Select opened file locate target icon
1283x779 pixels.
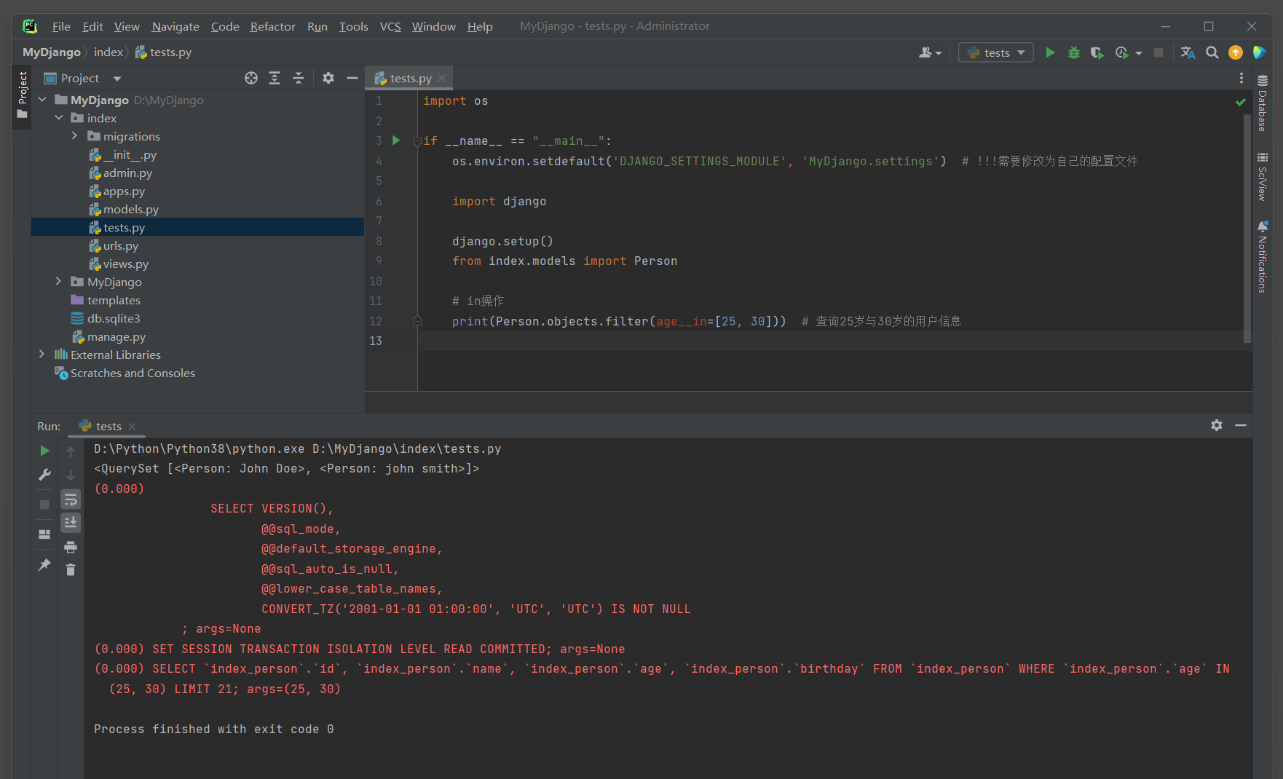coord(251,78)
